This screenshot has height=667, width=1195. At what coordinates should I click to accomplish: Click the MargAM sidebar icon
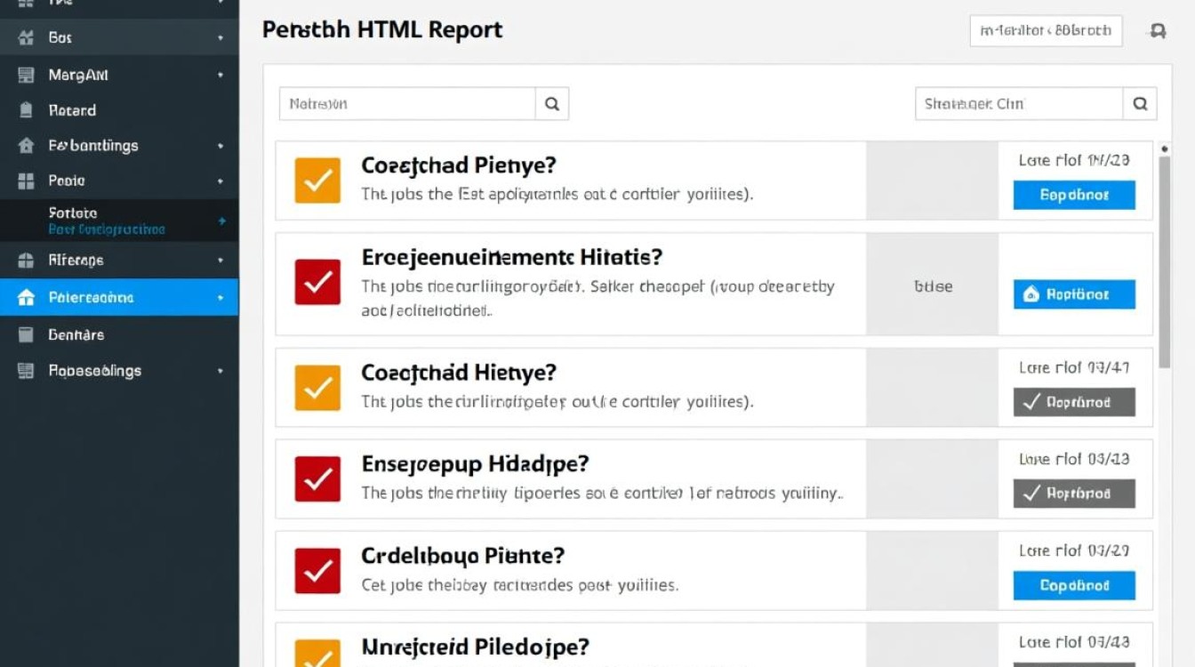26,76
